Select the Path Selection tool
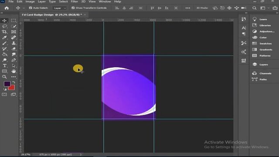The width and height of the screenshot is (279, 157). pos(14,66)
